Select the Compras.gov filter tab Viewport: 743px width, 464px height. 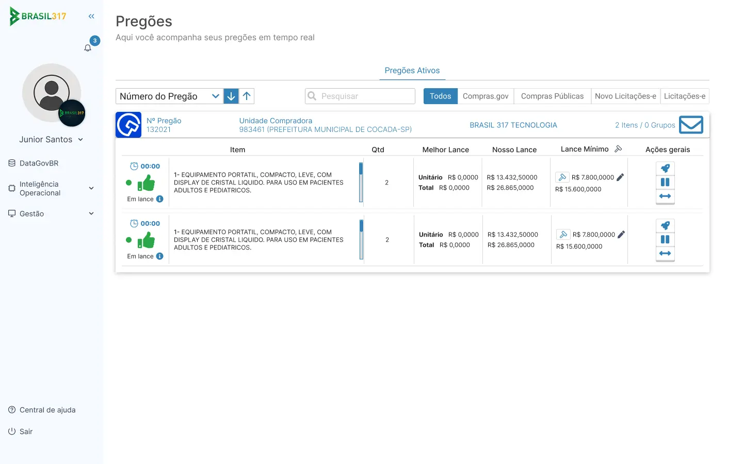click(x=485, y=96)
